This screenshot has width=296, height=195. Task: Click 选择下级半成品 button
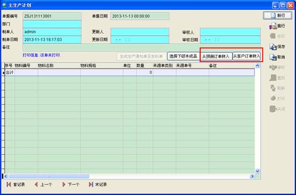(x=183, y=56)
